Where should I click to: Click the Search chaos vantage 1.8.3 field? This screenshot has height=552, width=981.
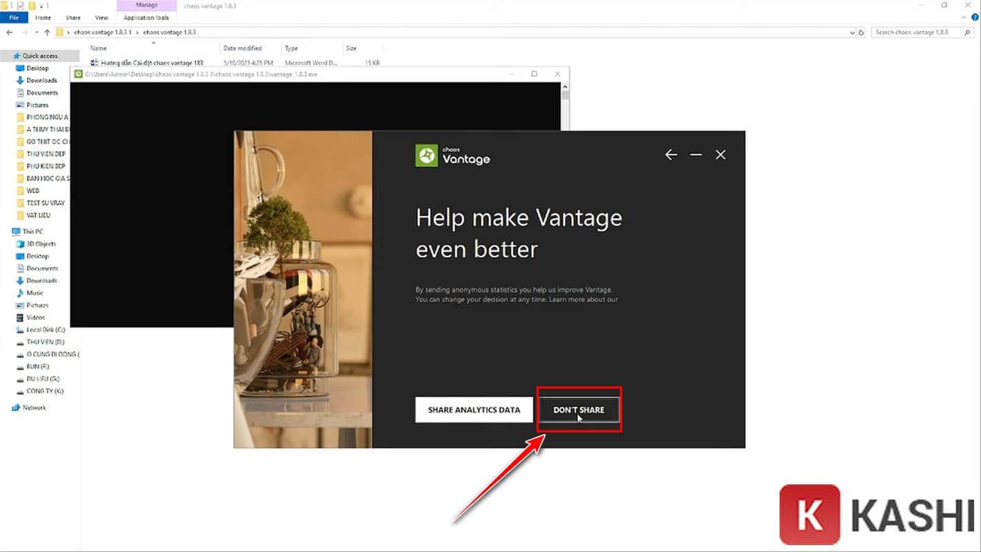click(x=918, y=32)
